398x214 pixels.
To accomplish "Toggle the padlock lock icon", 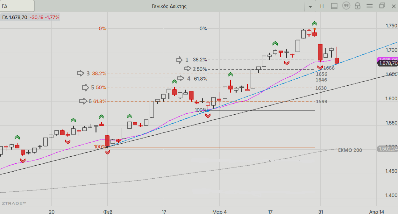I will pos(358,6).
